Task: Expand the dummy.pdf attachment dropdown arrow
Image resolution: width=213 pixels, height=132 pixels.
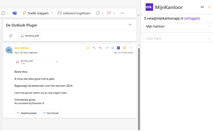Action: point(57,62)
